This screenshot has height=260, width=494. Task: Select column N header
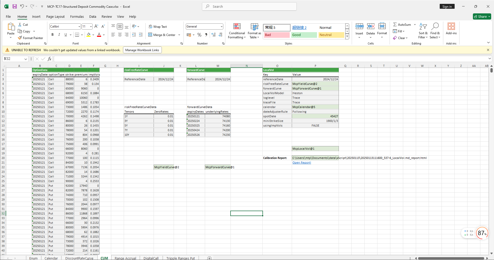click(246, 66)
